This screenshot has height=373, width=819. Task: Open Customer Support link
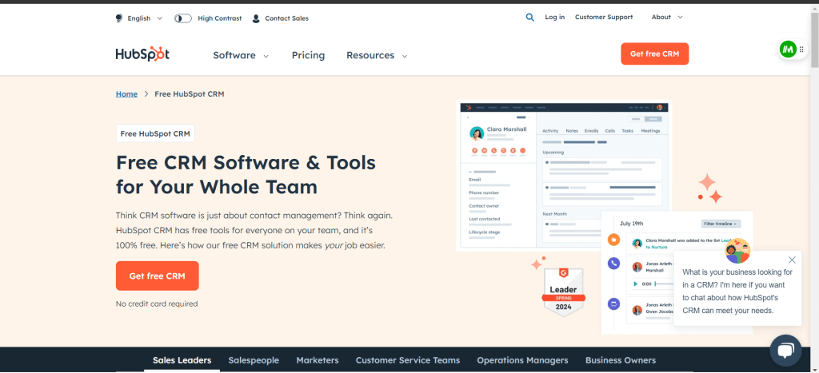pos(604,18)
